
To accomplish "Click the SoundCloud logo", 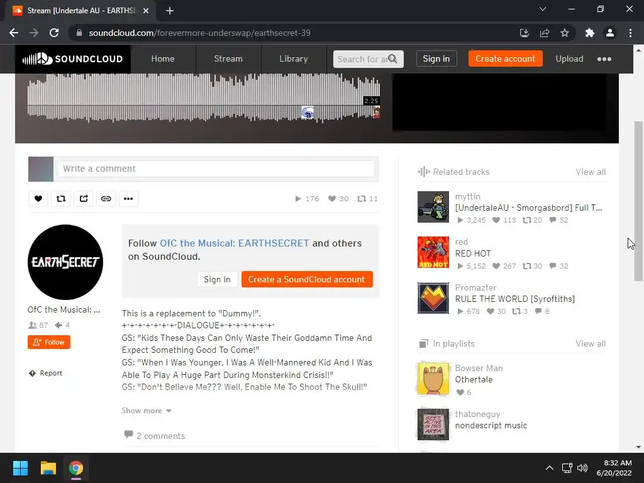I will tap(73, 58).
